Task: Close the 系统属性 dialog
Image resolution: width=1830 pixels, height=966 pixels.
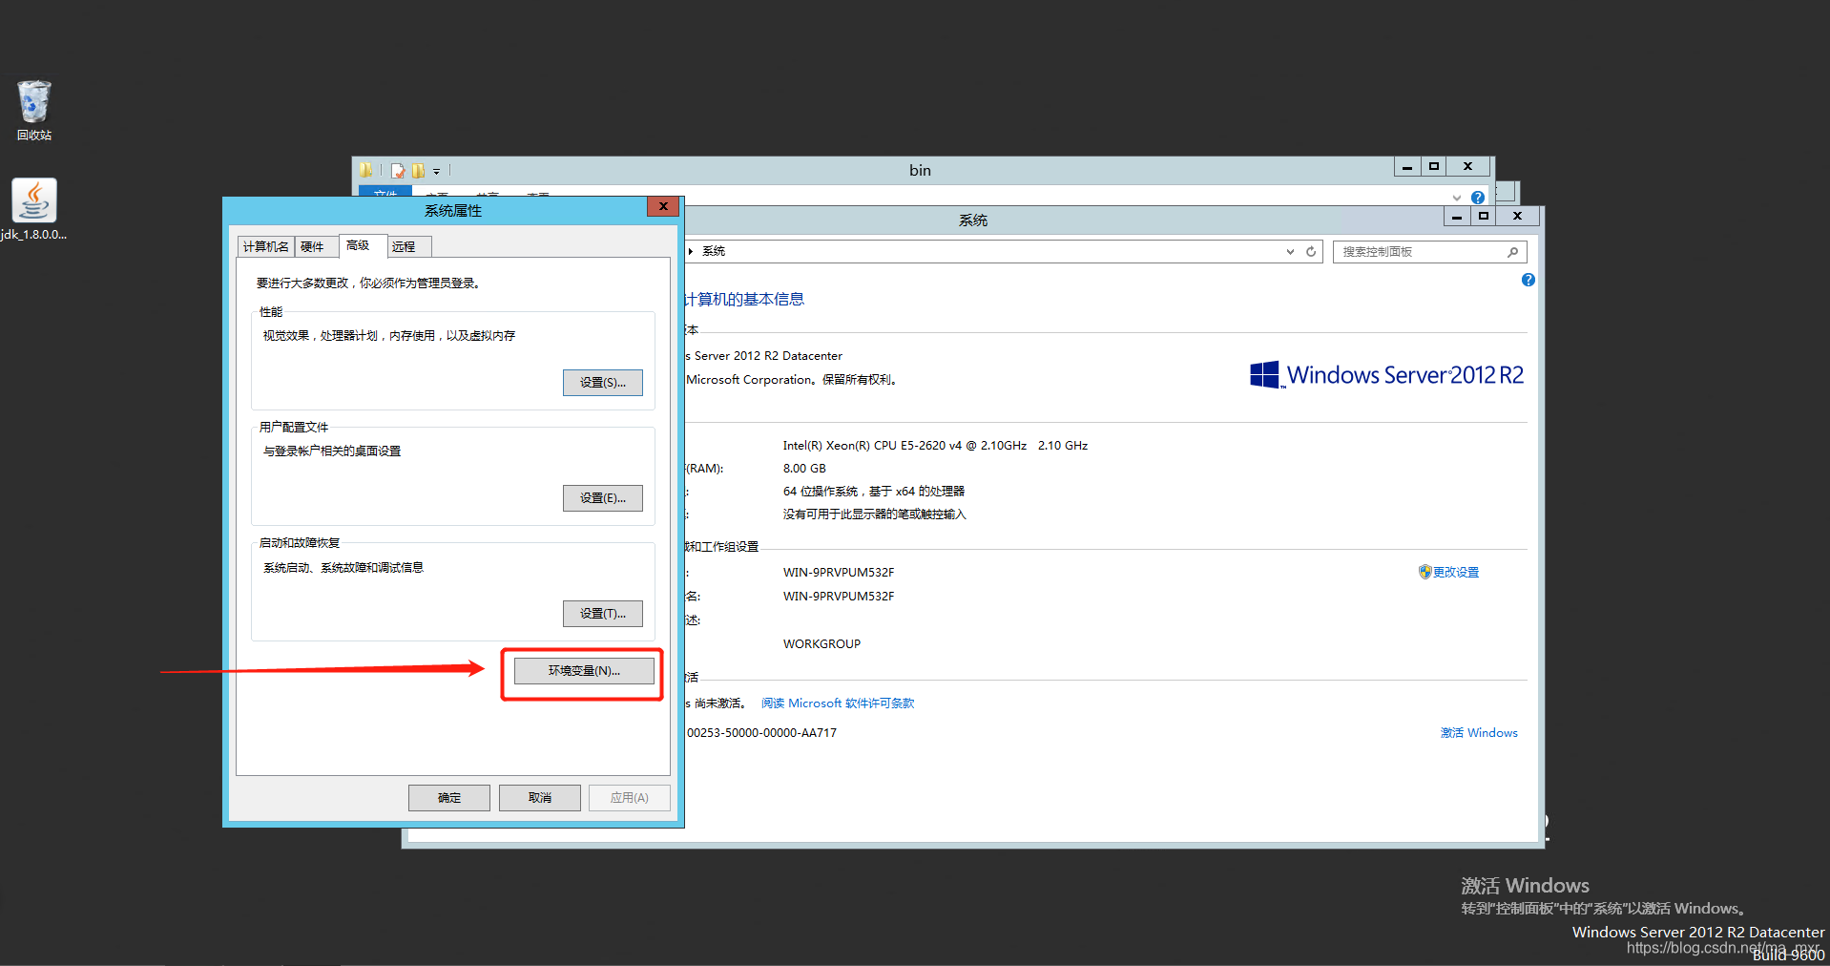Action: [663, 206]
